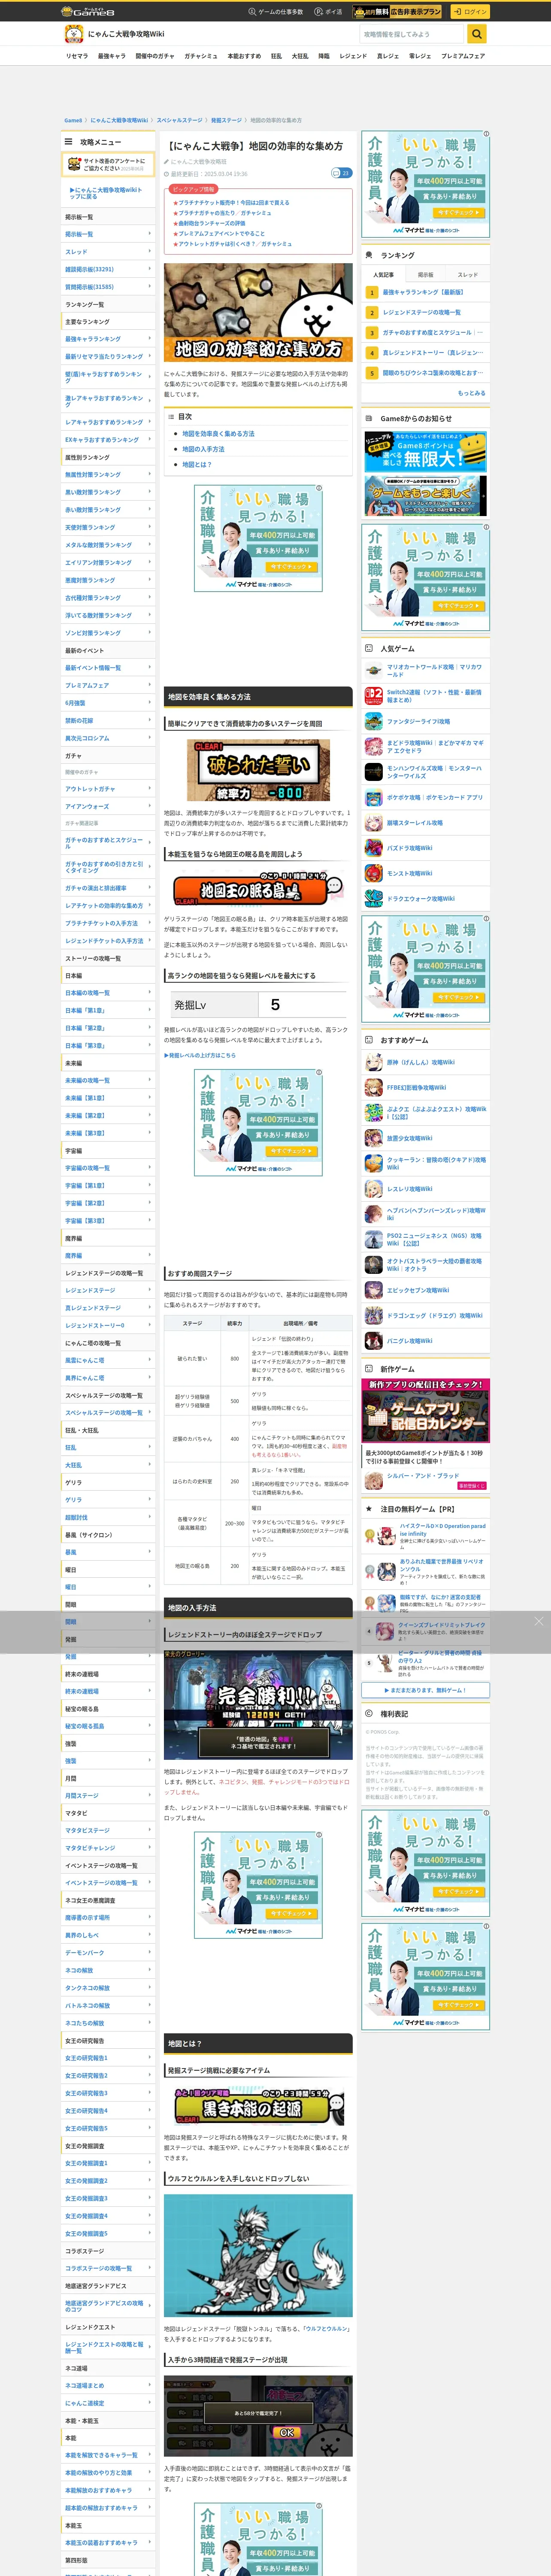Follow the もっとみる ranking link
The width and height of the screenshot is (551, 2576).
471,393
